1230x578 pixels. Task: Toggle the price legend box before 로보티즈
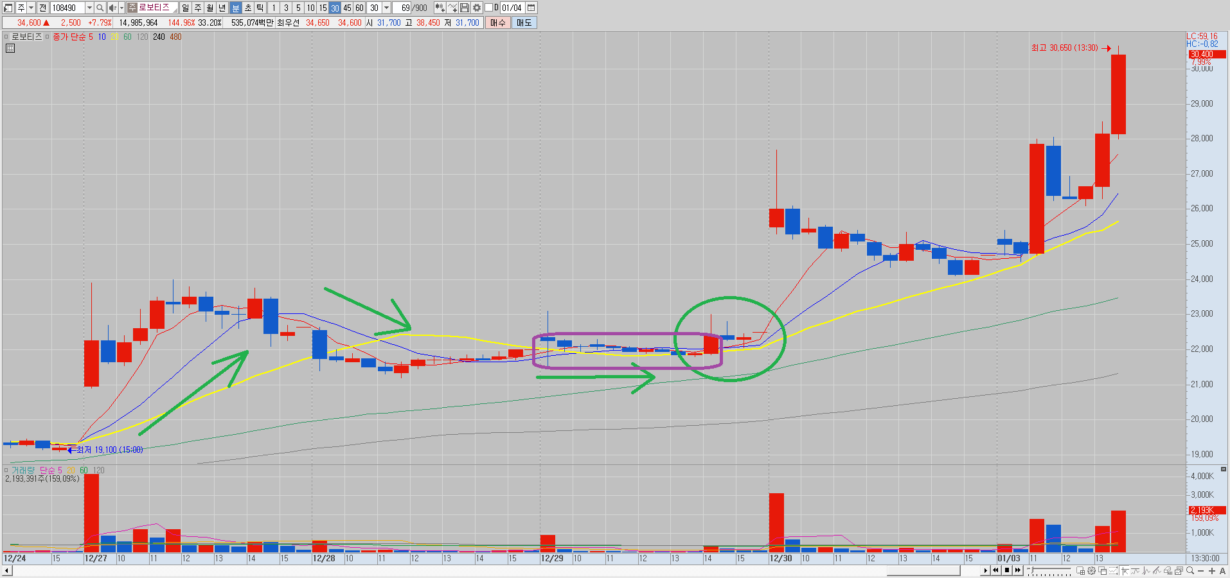point(6,37)
